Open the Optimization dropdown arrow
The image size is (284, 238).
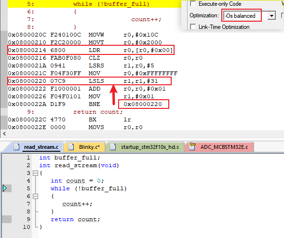(271, 16)
